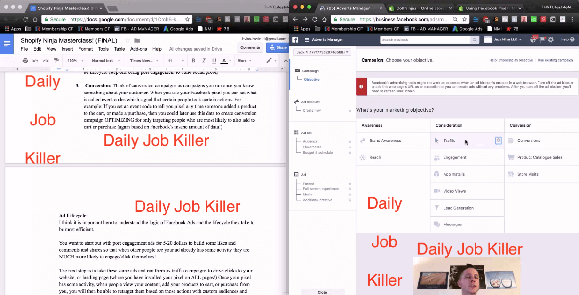Image resolution: width=579 pixels, height=295 pixels.
Task: Click the Facebook logo in Adverts Manager
Action: click(x=295, y=40)
